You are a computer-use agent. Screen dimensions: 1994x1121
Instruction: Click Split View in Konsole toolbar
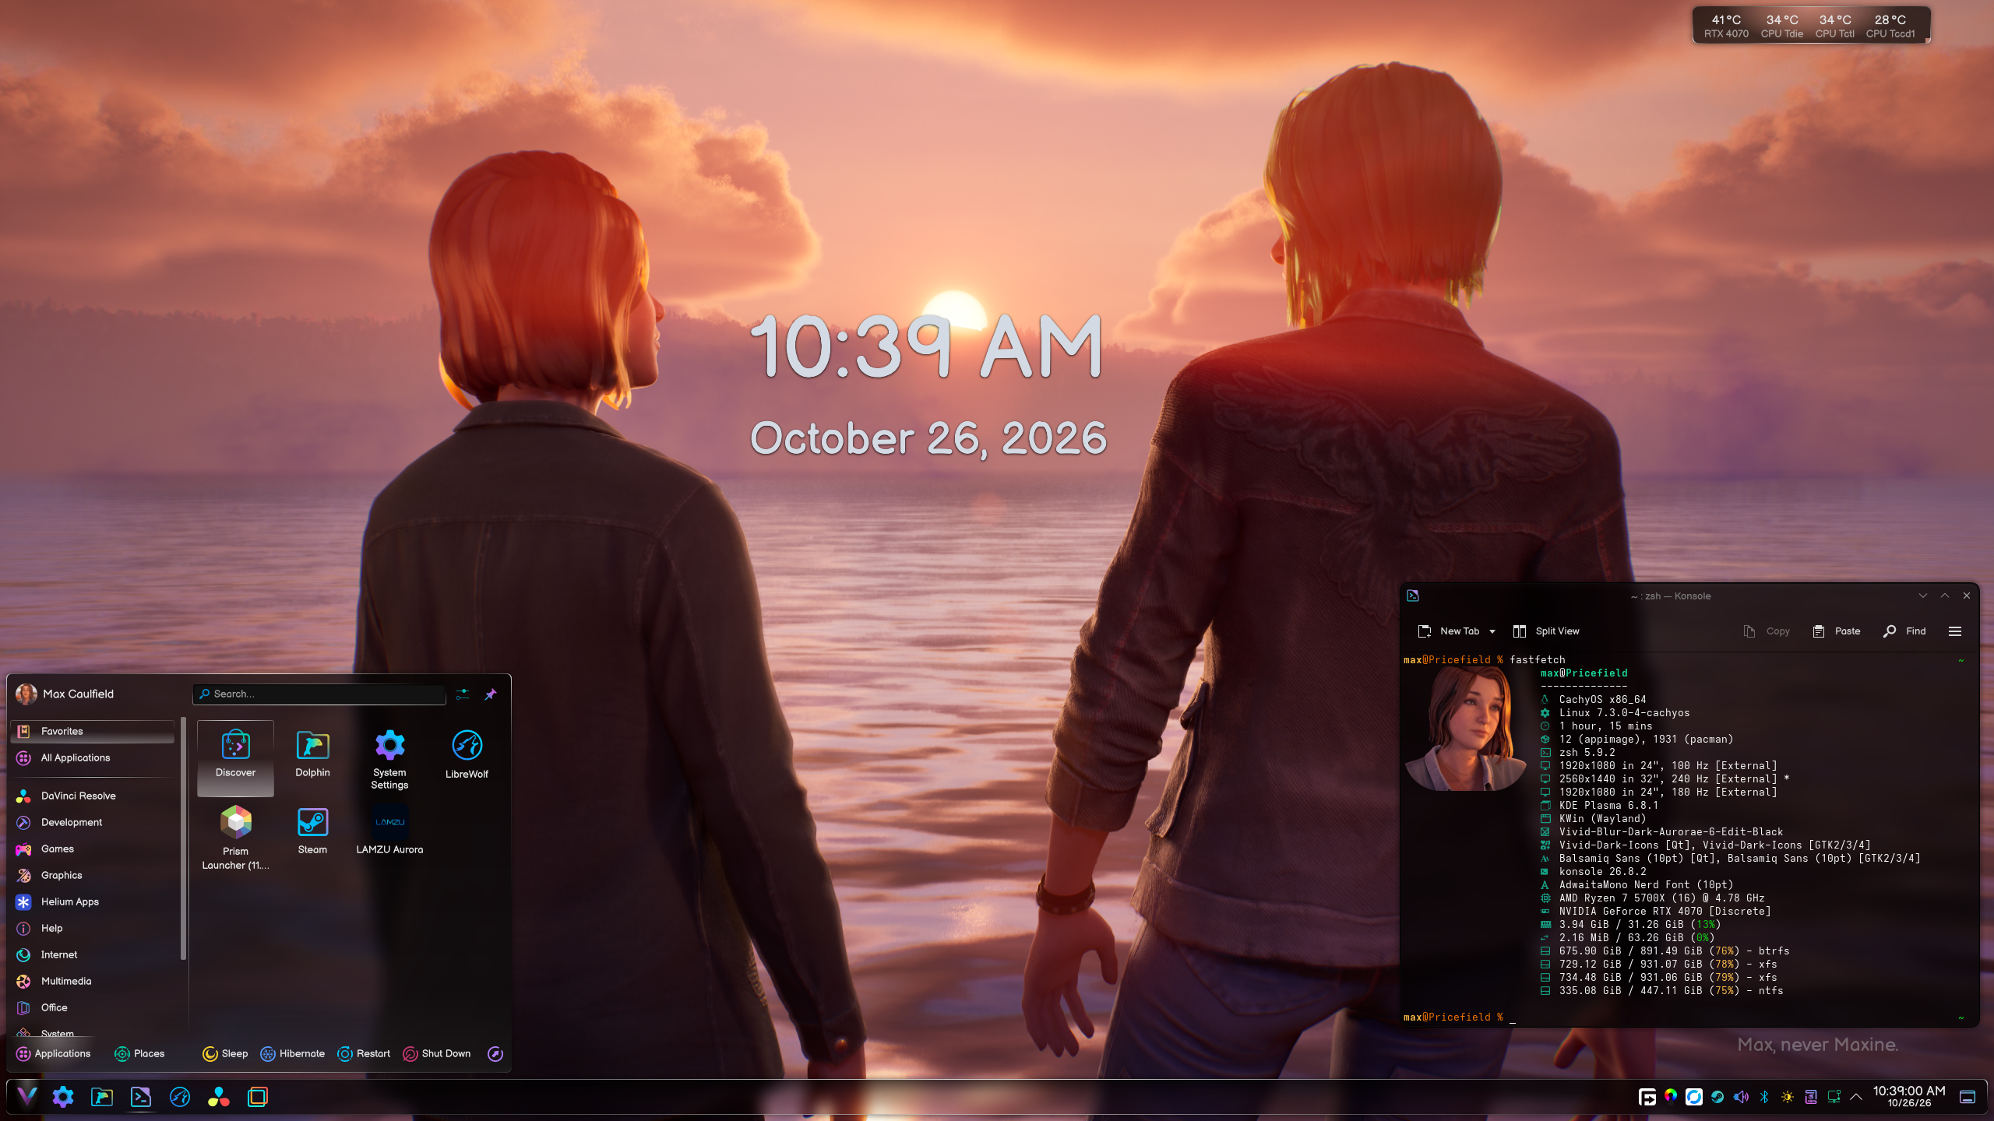click(1546, 631)
